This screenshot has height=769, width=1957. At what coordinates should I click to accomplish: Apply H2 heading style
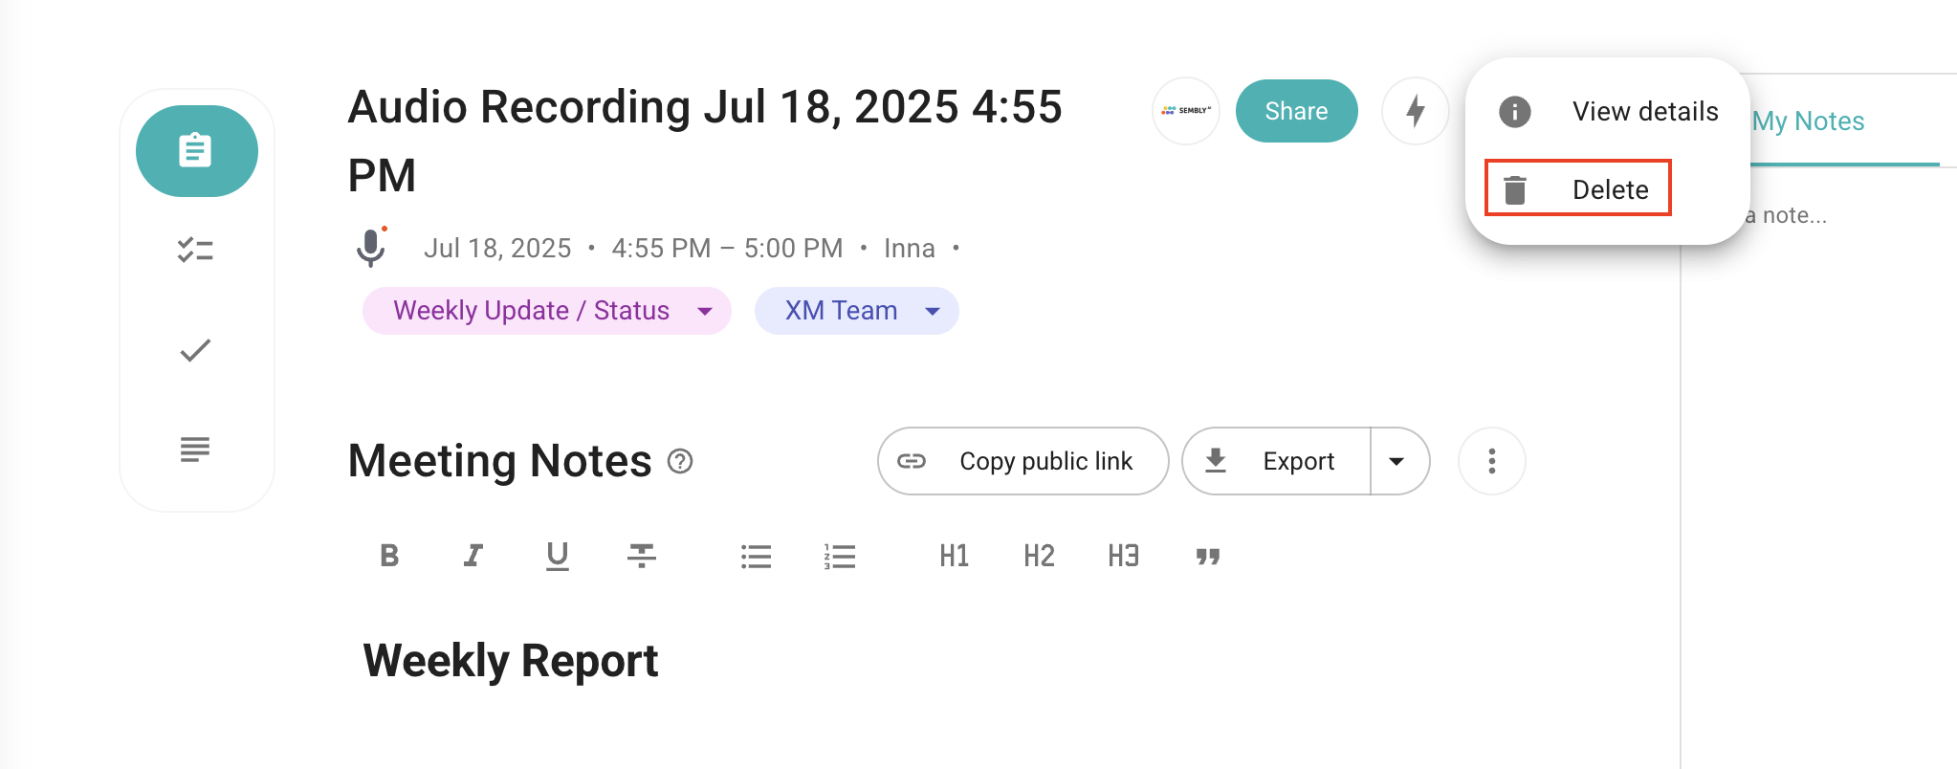click(1039, 556)
